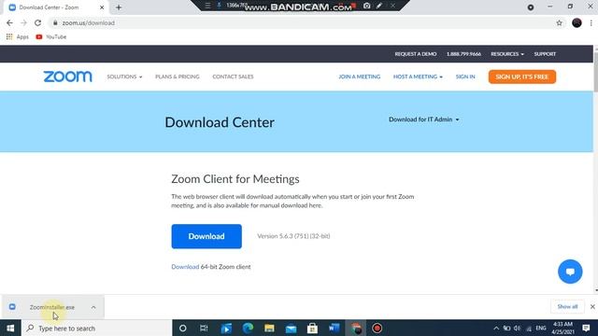Expand the Resources dropdown

coord(507,54)
